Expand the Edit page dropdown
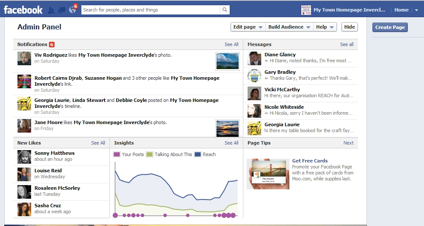 (248, 27)
